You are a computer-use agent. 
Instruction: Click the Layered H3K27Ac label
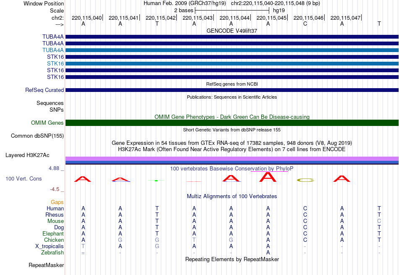(27, 155)
